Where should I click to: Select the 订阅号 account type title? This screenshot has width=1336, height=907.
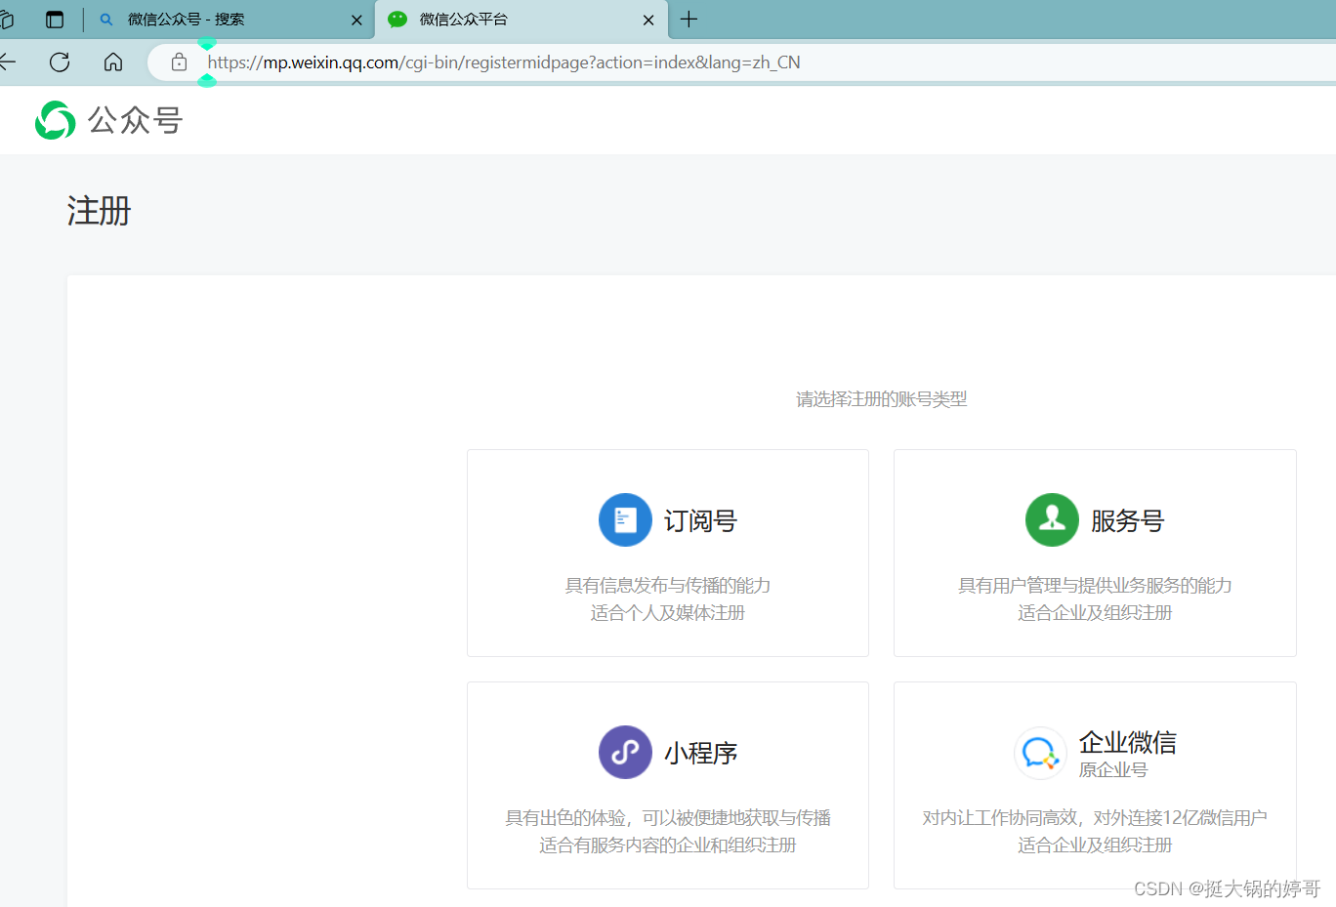(700, 521)
